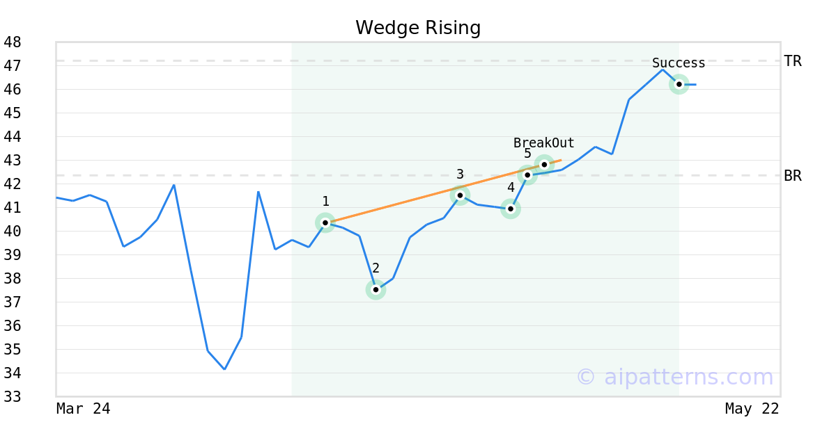Click the 40 value on price axis
This screenshot has width=836, height=438.
(x=13, y=232)
